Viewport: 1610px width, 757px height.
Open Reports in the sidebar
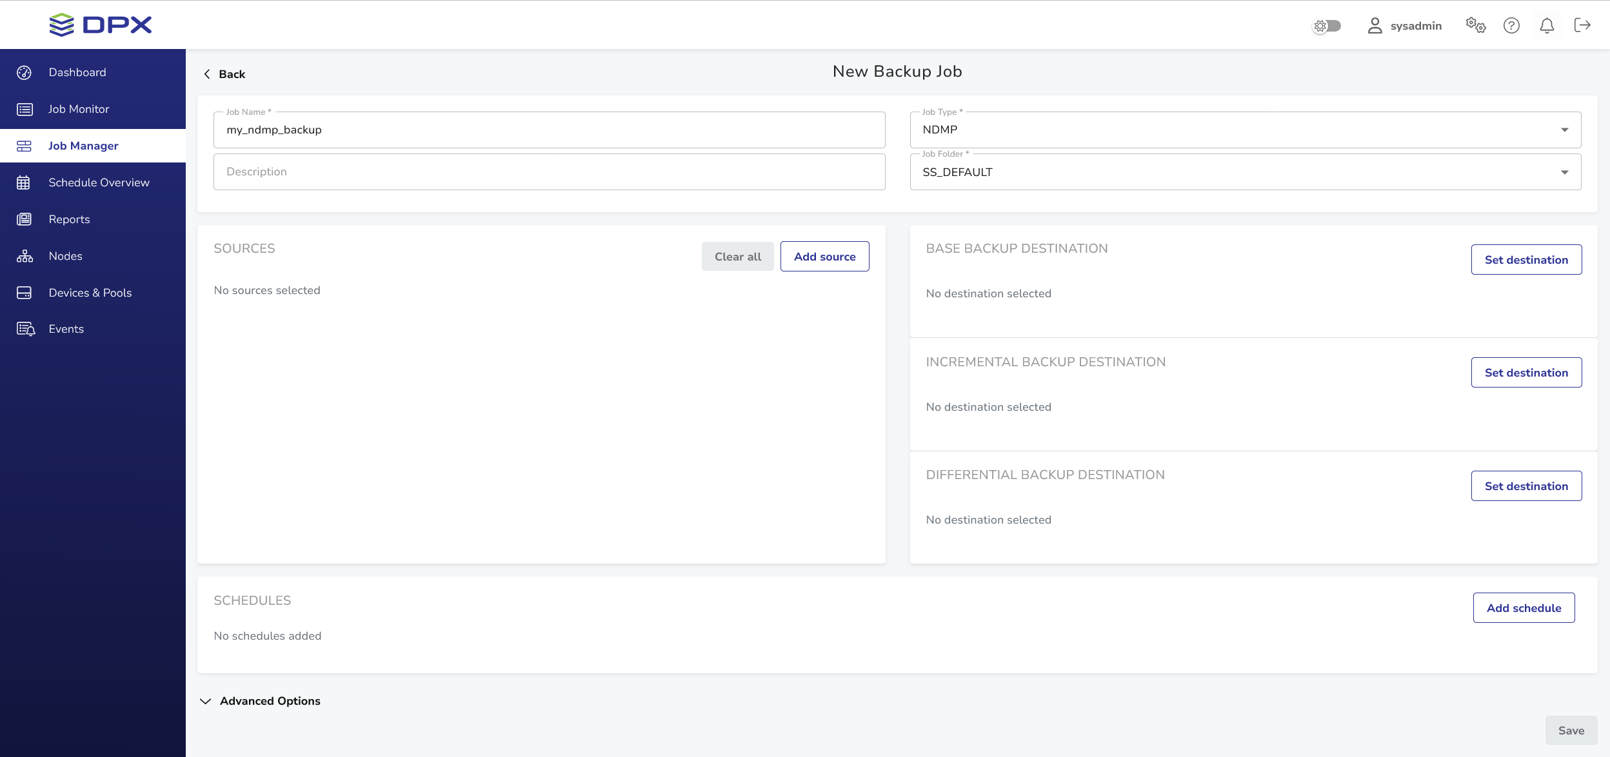69,219
